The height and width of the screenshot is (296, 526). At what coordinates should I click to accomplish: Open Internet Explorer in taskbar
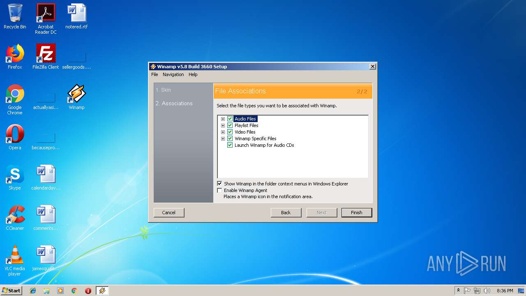pos(33,291)
